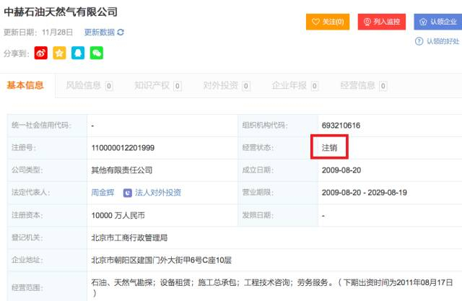This screenshot has height=301, width=462.
Task: Click the 发照日期 label cell
Action: coord(278,215)
